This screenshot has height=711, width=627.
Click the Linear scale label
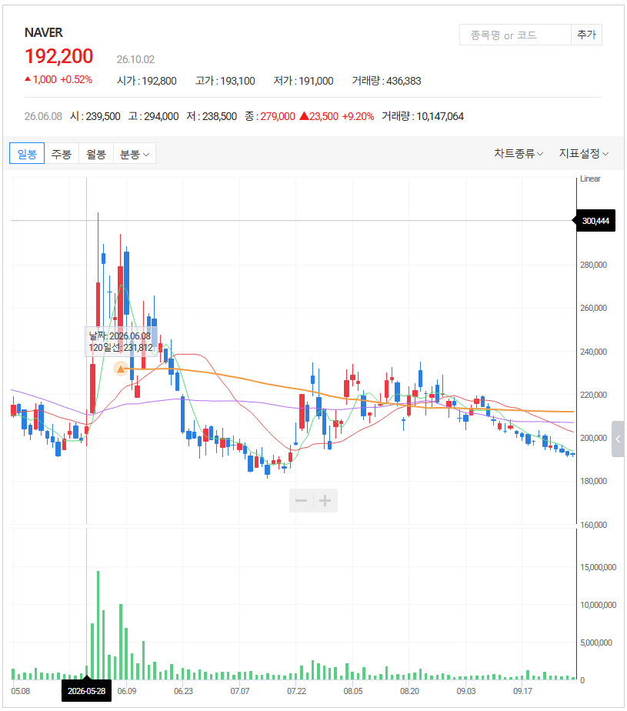click(590, 179)
